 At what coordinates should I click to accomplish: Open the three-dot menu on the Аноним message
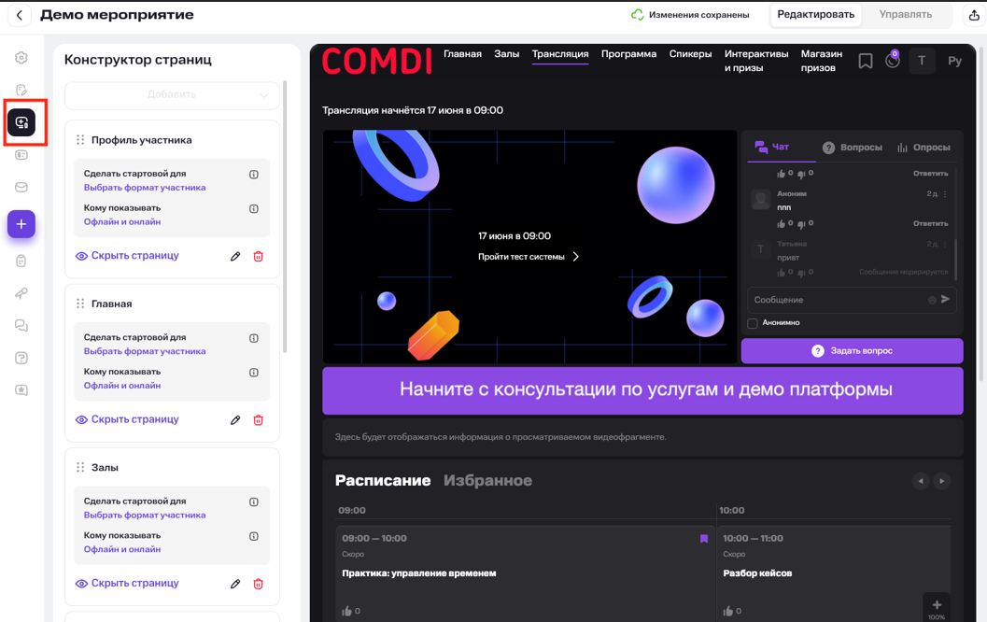(x=945, y=194)
